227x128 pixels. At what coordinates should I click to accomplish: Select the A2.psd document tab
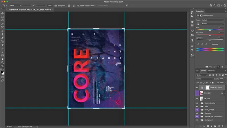click(x=30, y=10)
